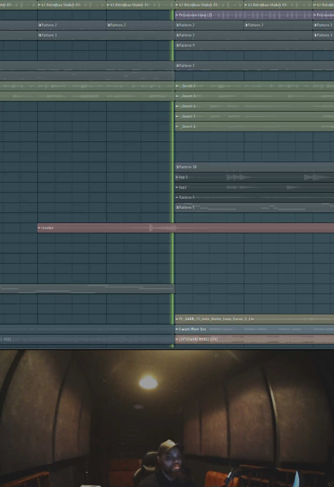Click the clip icon on the Solo Violin loop
Image resolution: width=334 pixels, height=487 pixels.
click(177, 319)
